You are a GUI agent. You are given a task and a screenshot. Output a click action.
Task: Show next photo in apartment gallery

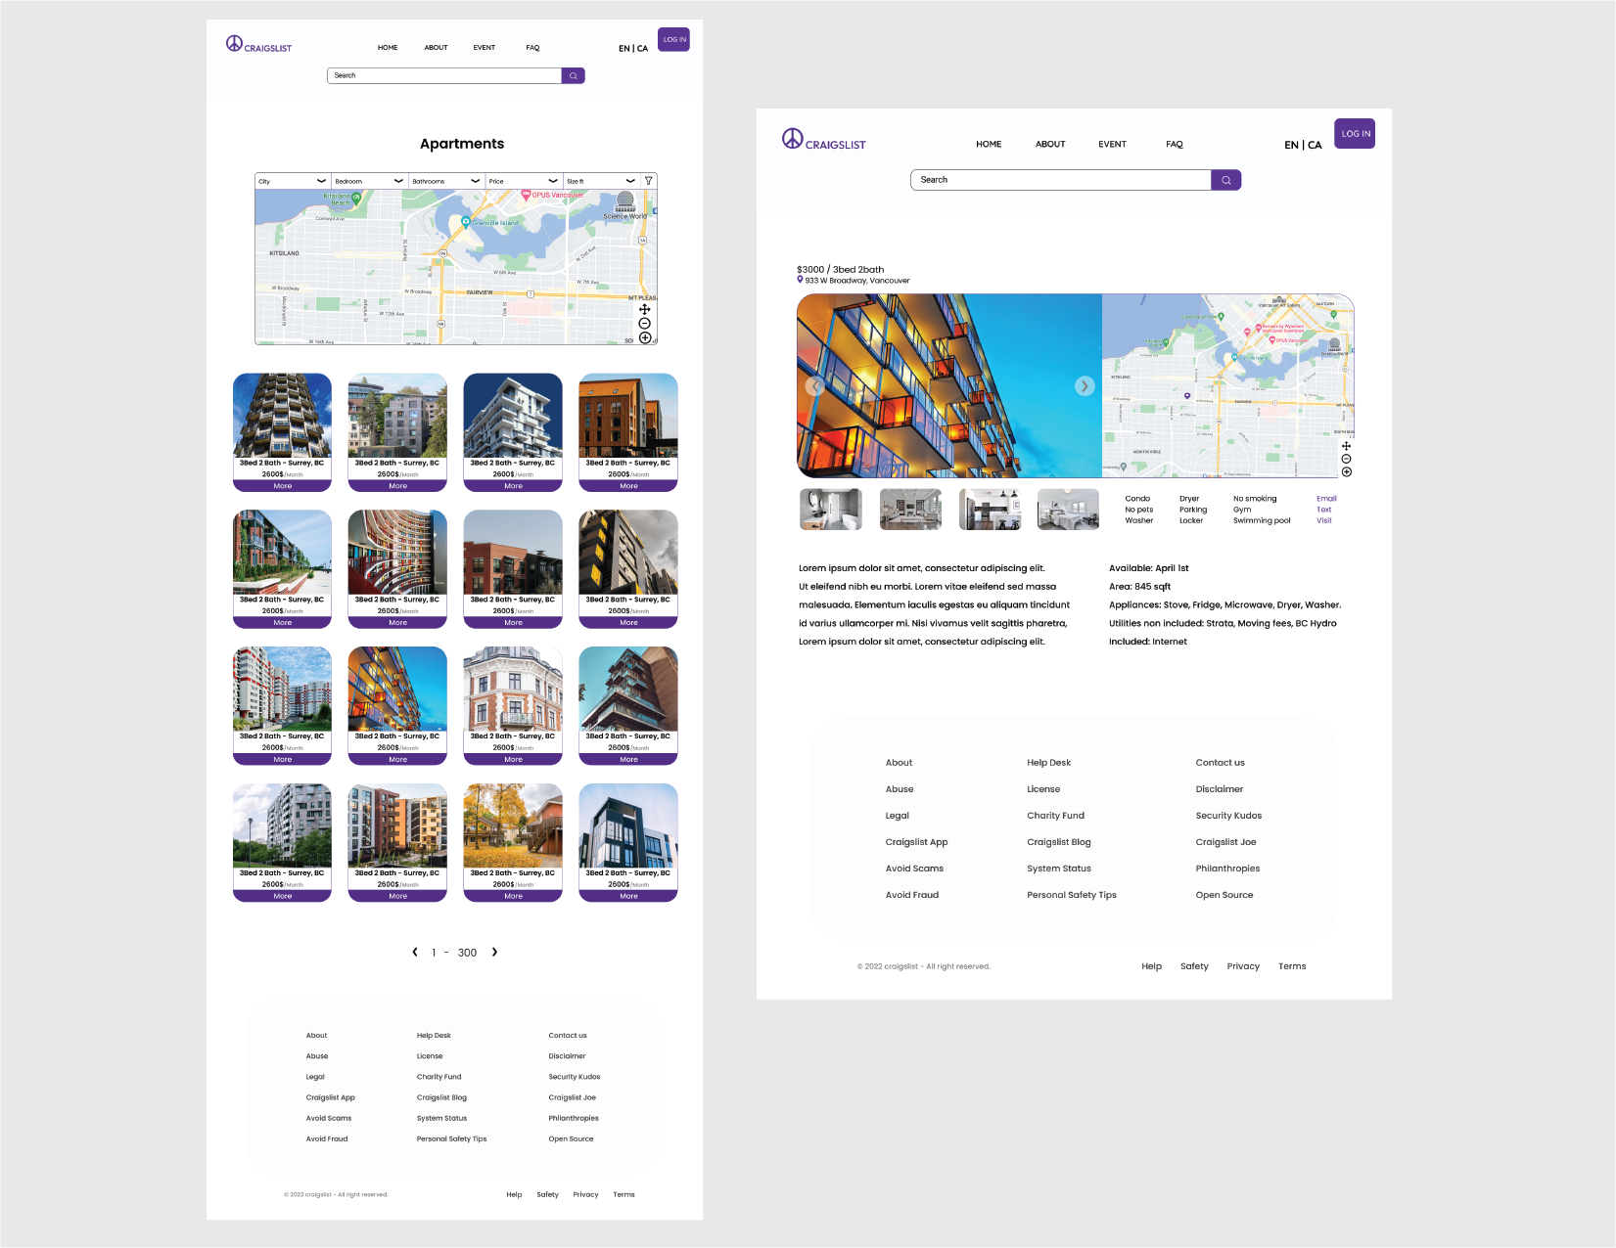pos(1084,385)
